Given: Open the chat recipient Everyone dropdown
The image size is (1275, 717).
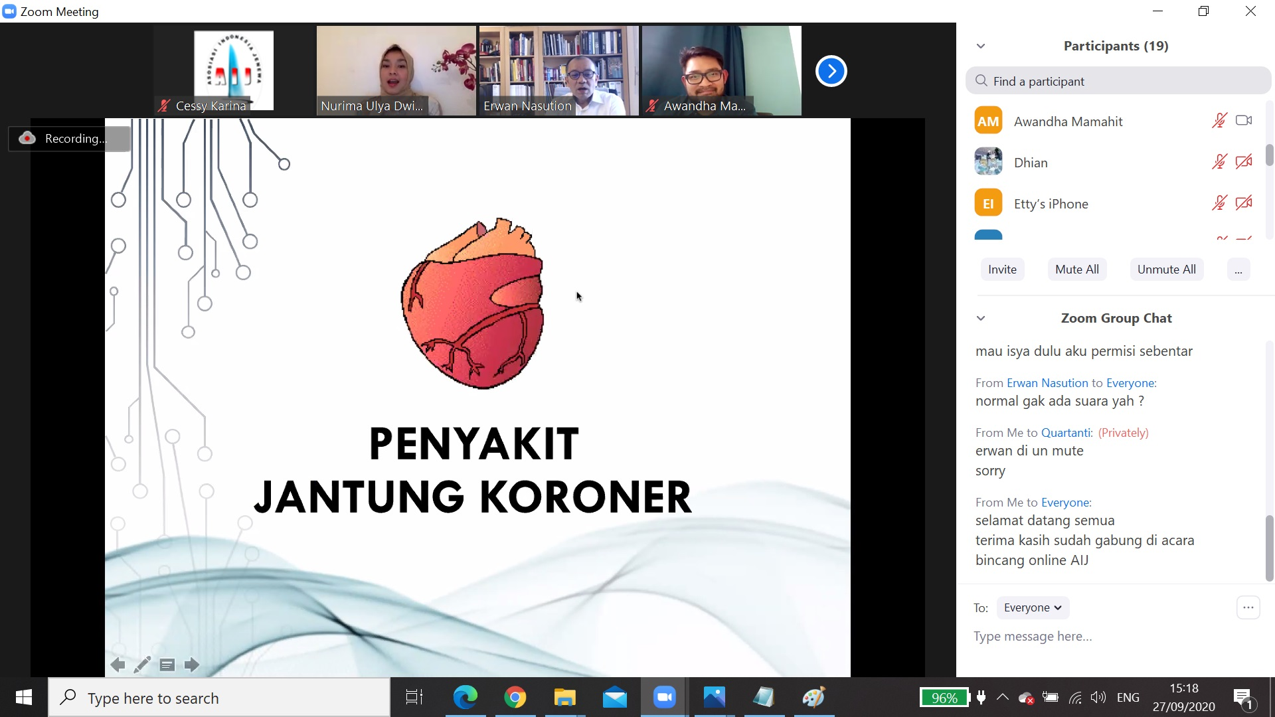Looking at the screenshot, I should (1033, 607).
